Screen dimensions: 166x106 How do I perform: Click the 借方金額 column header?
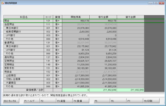[x=103, y=17]
